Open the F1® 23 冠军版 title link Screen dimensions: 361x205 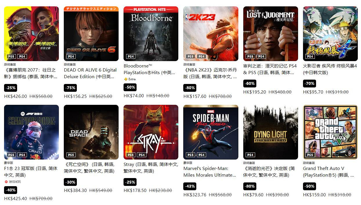(31, 172)
